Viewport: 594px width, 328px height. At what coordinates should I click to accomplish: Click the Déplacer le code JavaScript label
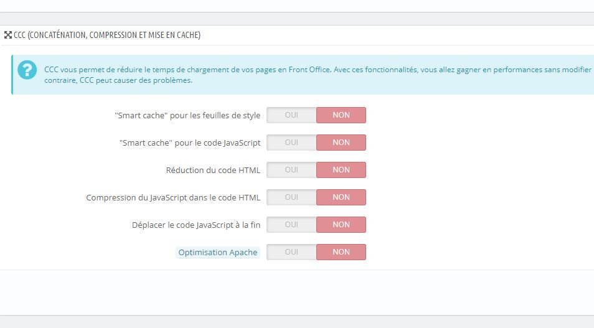click(196, 225)
